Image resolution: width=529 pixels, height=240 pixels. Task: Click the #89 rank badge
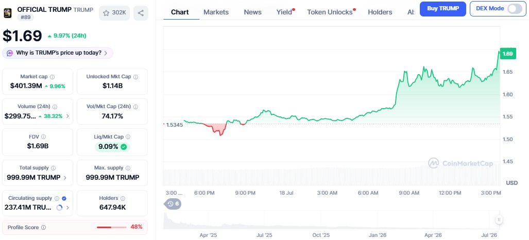click(26, 17)
